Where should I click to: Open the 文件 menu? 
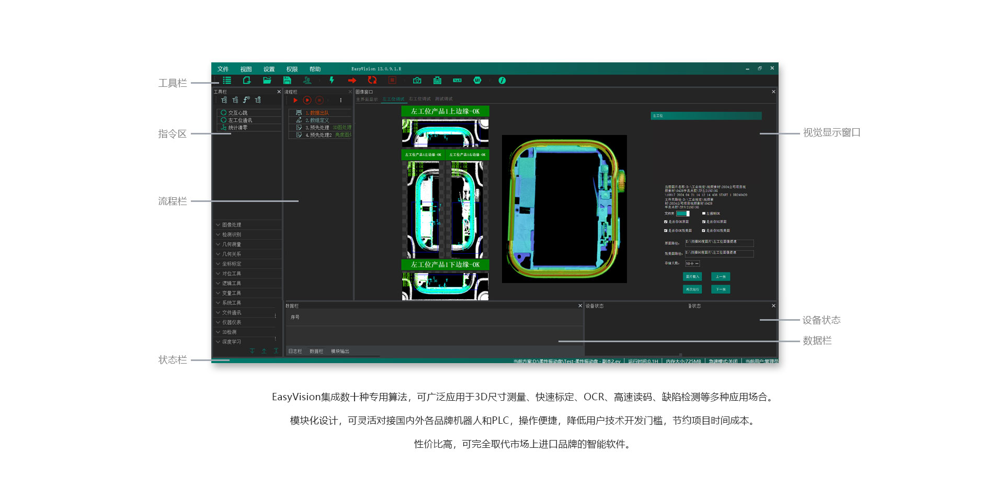pos(223,69)
